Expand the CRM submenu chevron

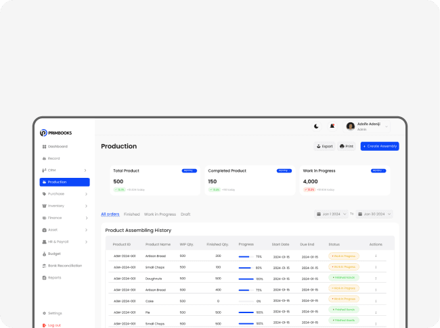coord(85,170)
